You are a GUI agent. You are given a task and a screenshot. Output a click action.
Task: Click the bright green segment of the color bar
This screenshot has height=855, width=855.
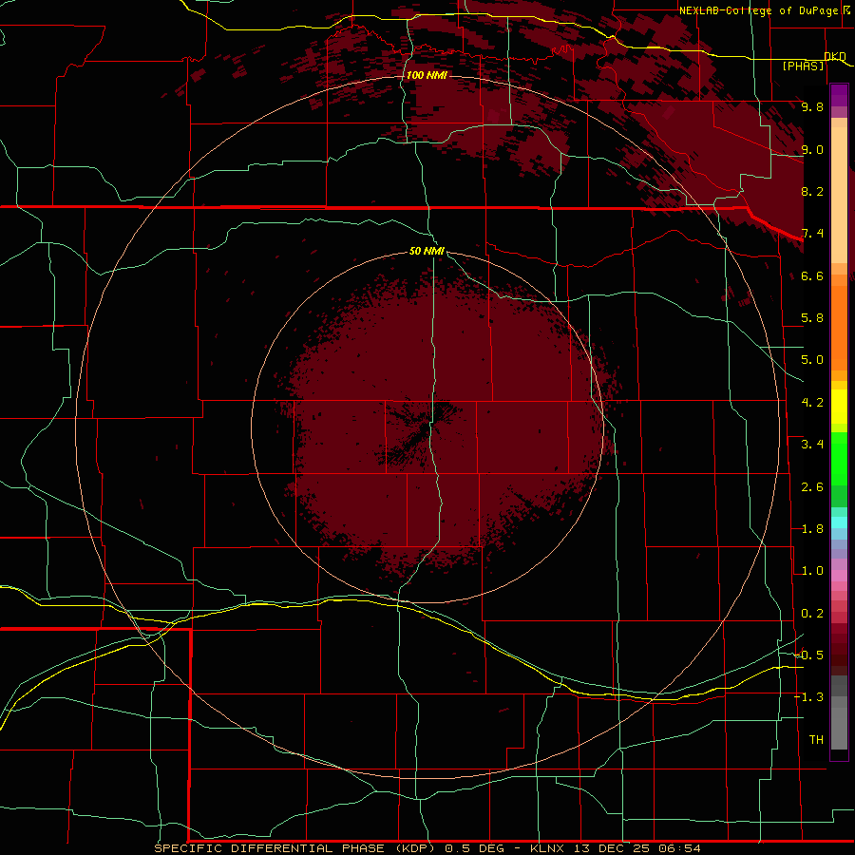pos(839,458)
